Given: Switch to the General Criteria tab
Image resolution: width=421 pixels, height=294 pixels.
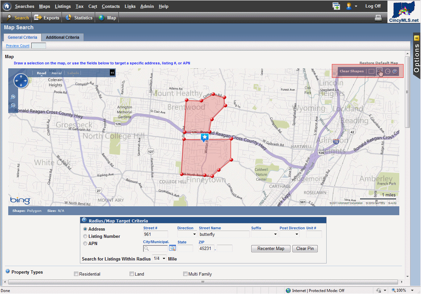Looking at the screenshot, I should coord(22,37).
